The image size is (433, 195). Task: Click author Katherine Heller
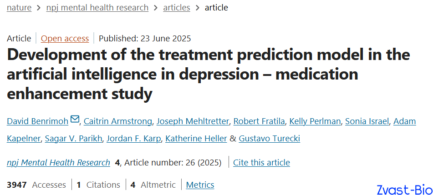[196, 139]
